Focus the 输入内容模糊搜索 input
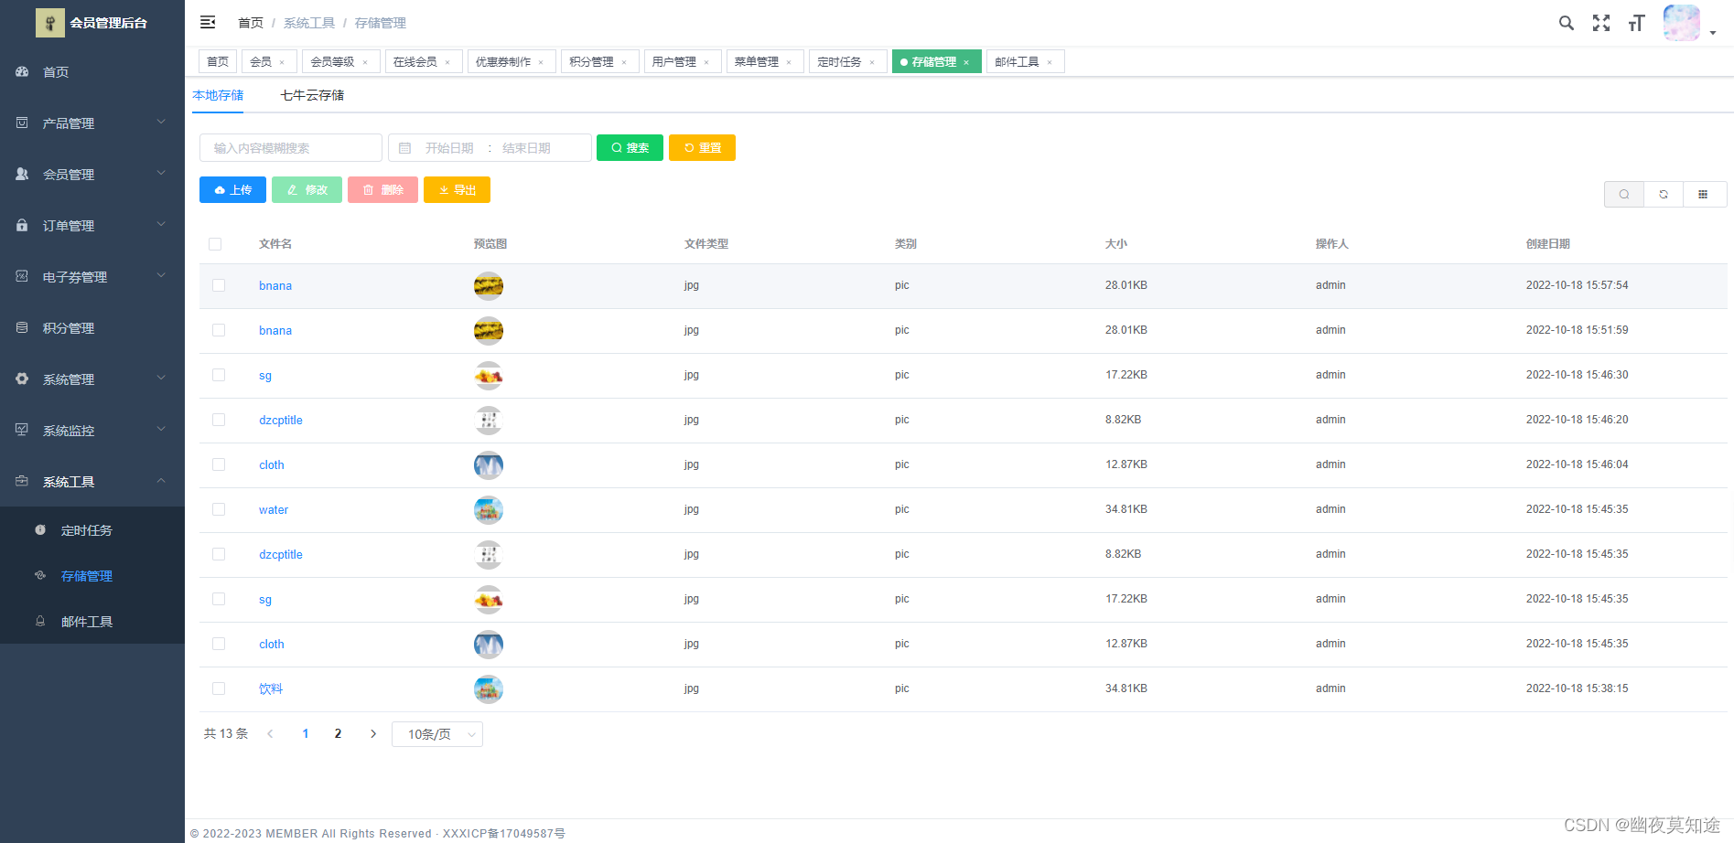This screenshot has width=1734, height=843. 291,148
